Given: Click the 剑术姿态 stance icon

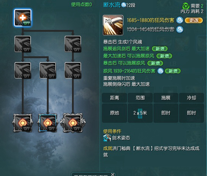Looking at the screenshot, I should 107,138.
